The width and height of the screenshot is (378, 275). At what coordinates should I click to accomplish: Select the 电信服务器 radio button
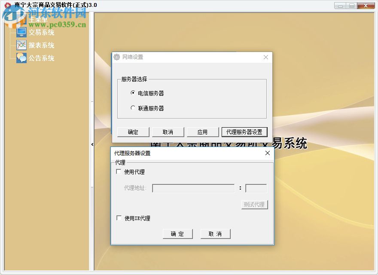[x=133, y=93]
